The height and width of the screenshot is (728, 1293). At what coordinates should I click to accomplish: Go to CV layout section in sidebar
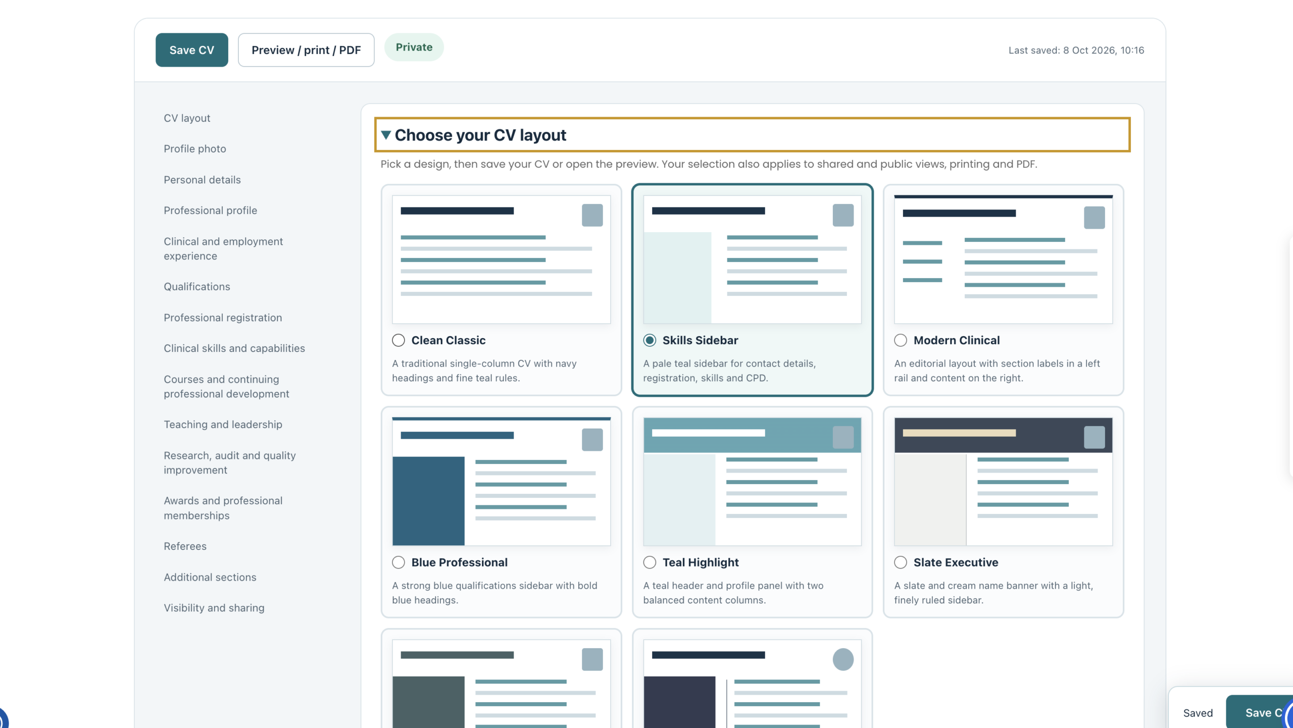187,118
